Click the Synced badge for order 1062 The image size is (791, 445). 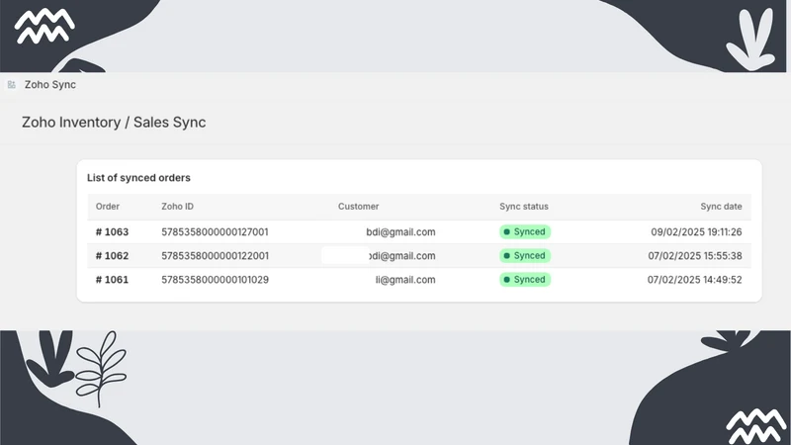[525, 256]
